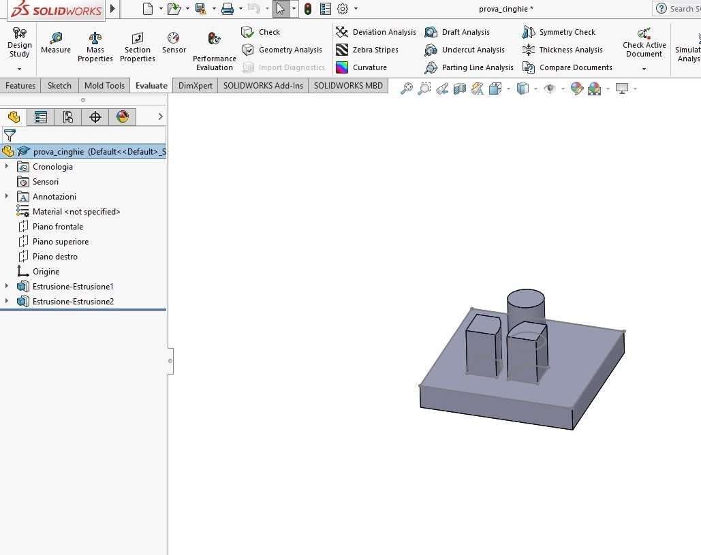The image size is (701, 555).
Task: Save the document
Action: coord(201,8)
